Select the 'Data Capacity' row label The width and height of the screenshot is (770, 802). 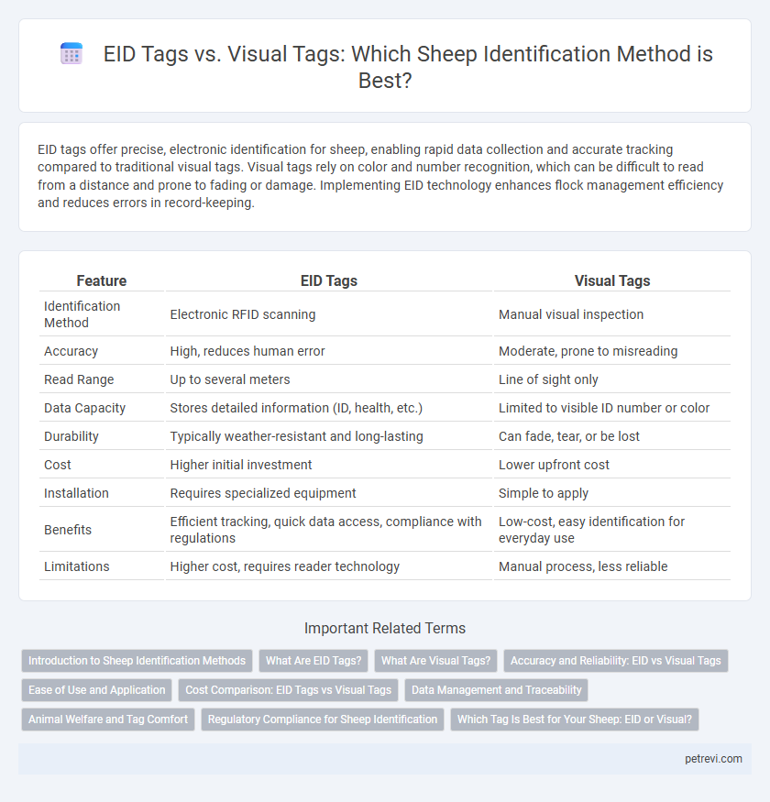coord(102,408)
